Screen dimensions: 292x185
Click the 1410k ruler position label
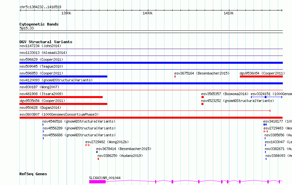(x=229, y=13)
